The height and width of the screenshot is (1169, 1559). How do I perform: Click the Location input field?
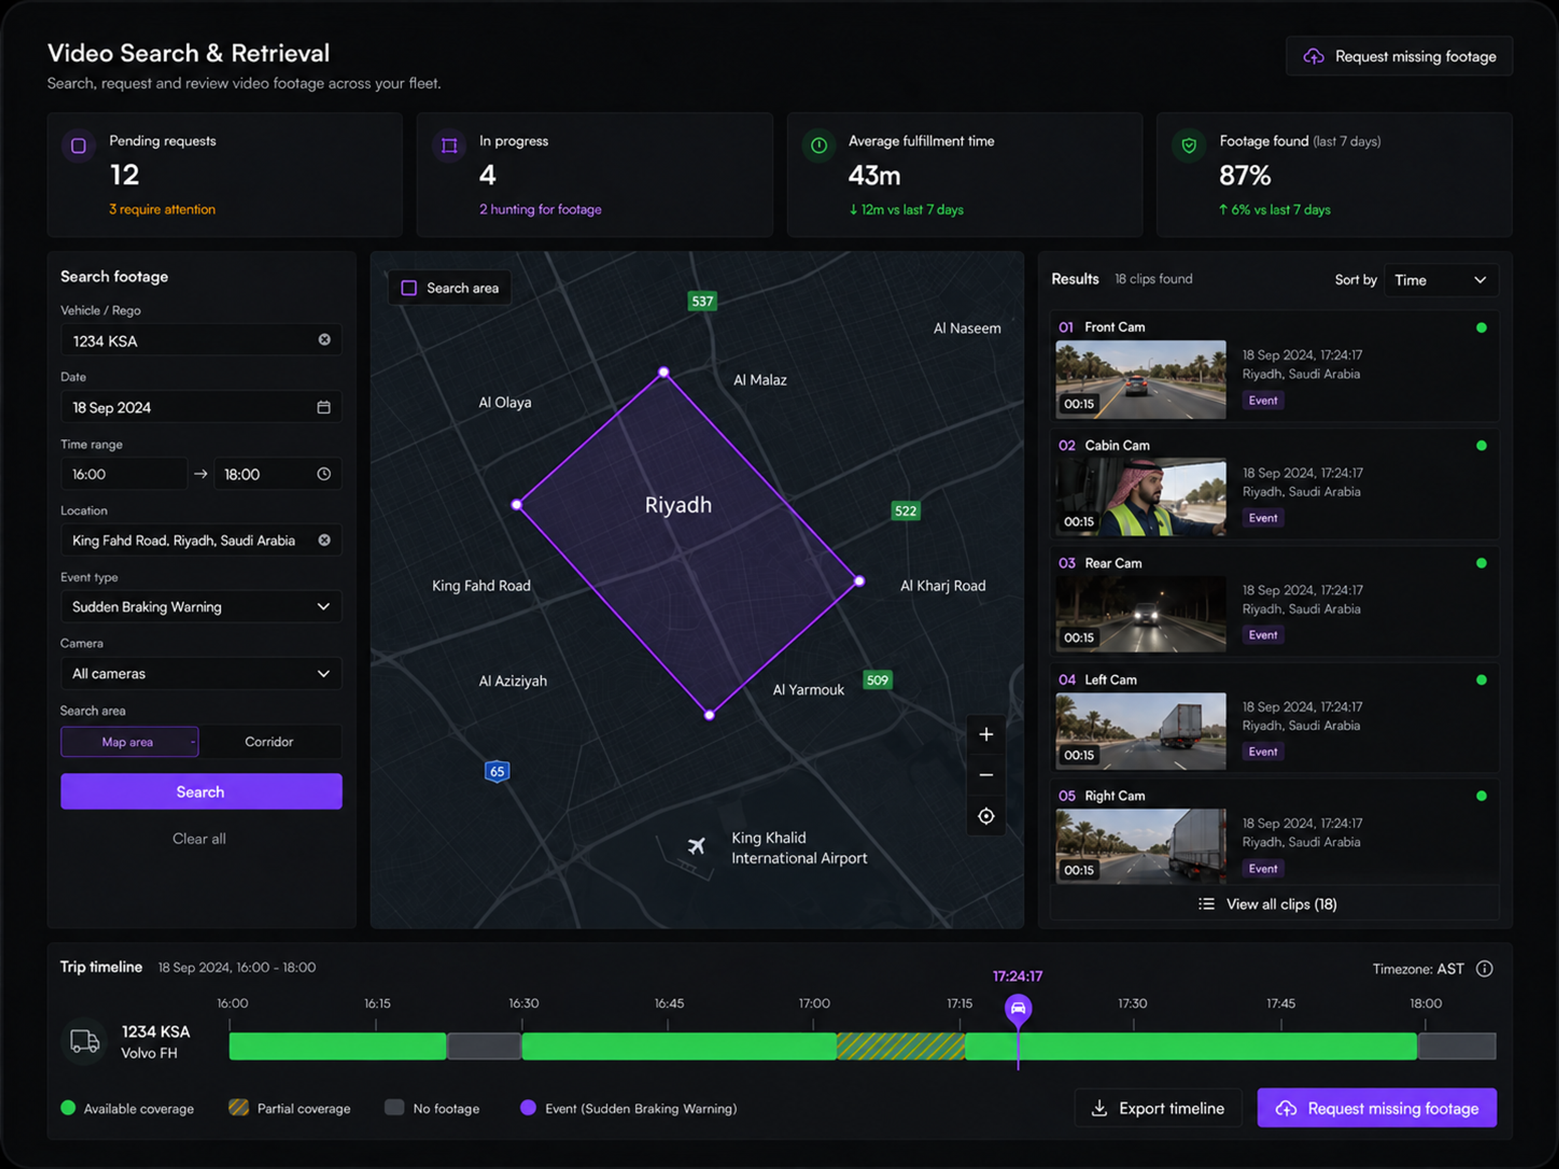(x=201, y=541)
